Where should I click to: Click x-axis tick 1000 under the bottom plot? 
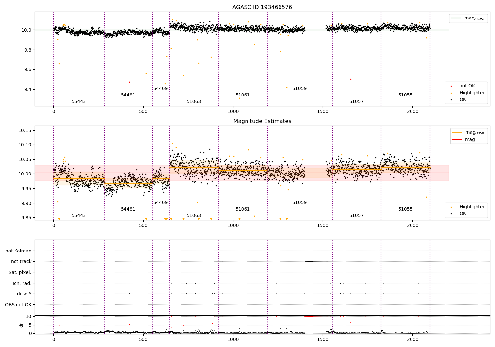coord(233,340)
